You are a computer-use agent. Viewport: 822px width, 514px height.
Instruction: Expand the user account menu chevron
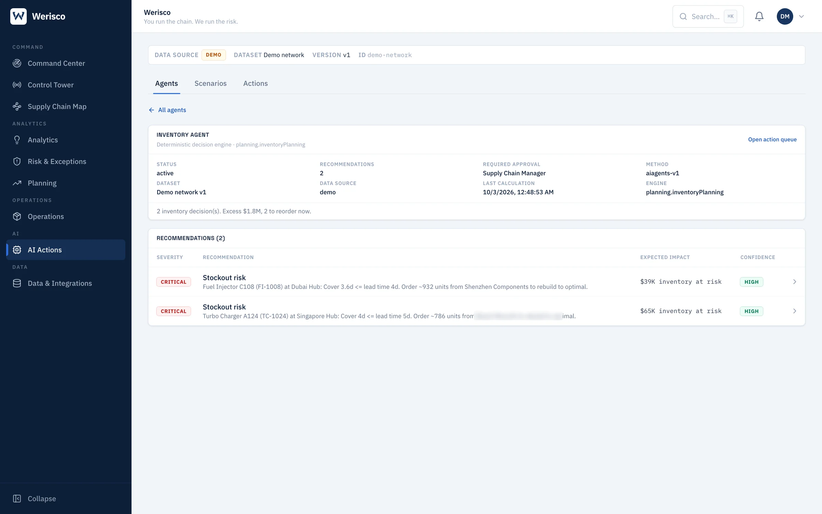[801, 16]
